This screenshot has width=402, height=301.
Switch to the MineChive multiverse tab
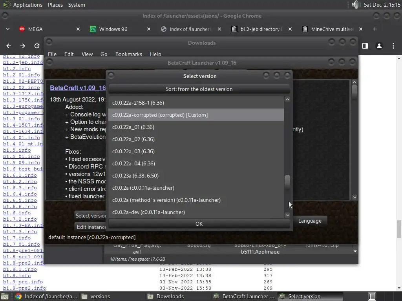(x=332, y=29)
